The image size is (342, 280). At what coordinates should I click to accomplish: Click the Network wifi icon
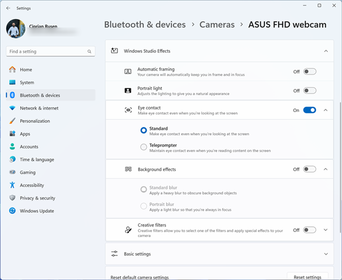pos(13,108)
